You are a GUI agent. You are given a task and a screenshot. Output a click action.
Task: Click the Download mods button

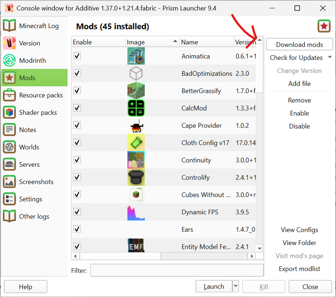point(299,44)
